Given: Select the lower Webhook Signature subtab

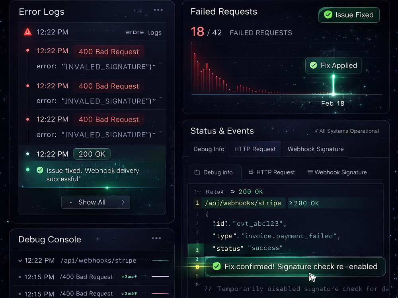Looking at the screenshot, I should click(x=337, y=172).
